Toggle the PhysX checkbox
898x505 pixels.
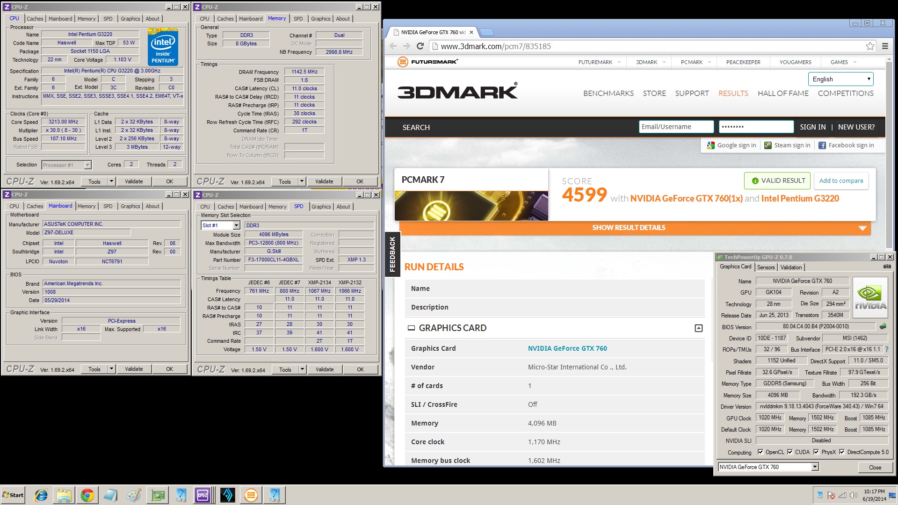click(816, 452)
